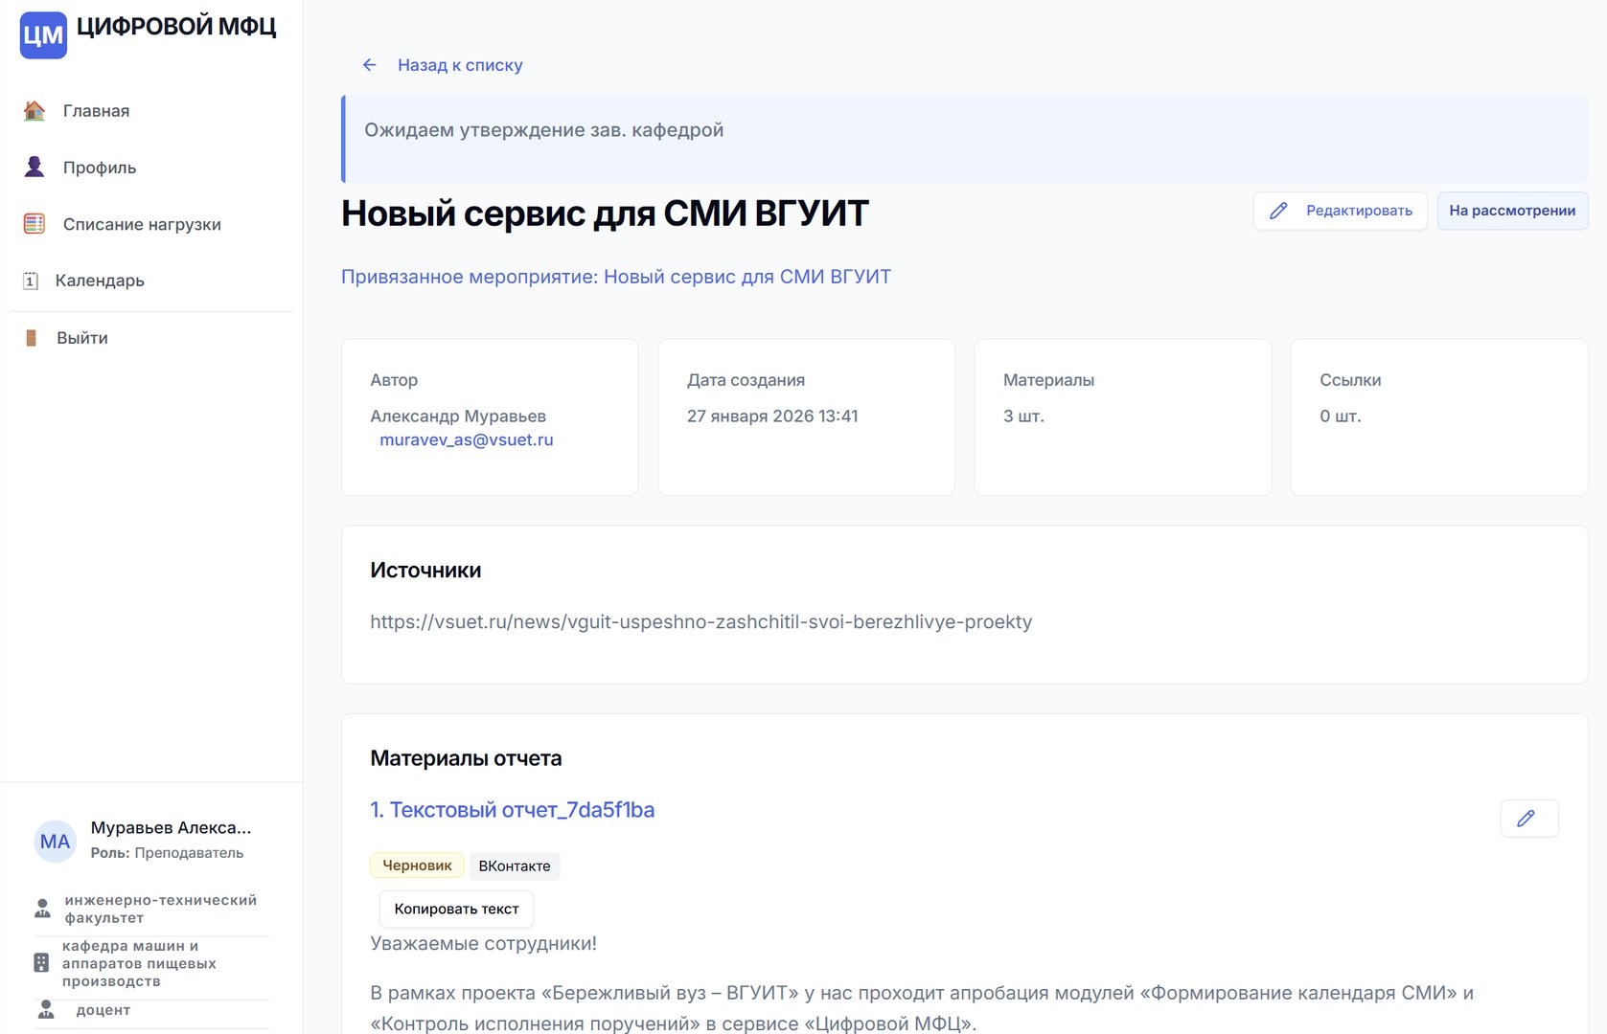Image resolution: width=1607 pixels, height=1034 pixels.
Task: Click pencil icon to edit Текстовый отчет
Action: click(x=1527, y=819)
